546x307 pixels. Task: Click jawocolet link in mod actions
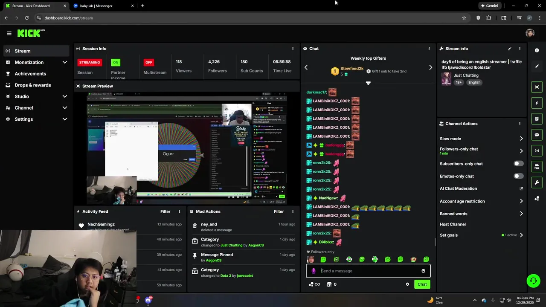coord(245,276)
